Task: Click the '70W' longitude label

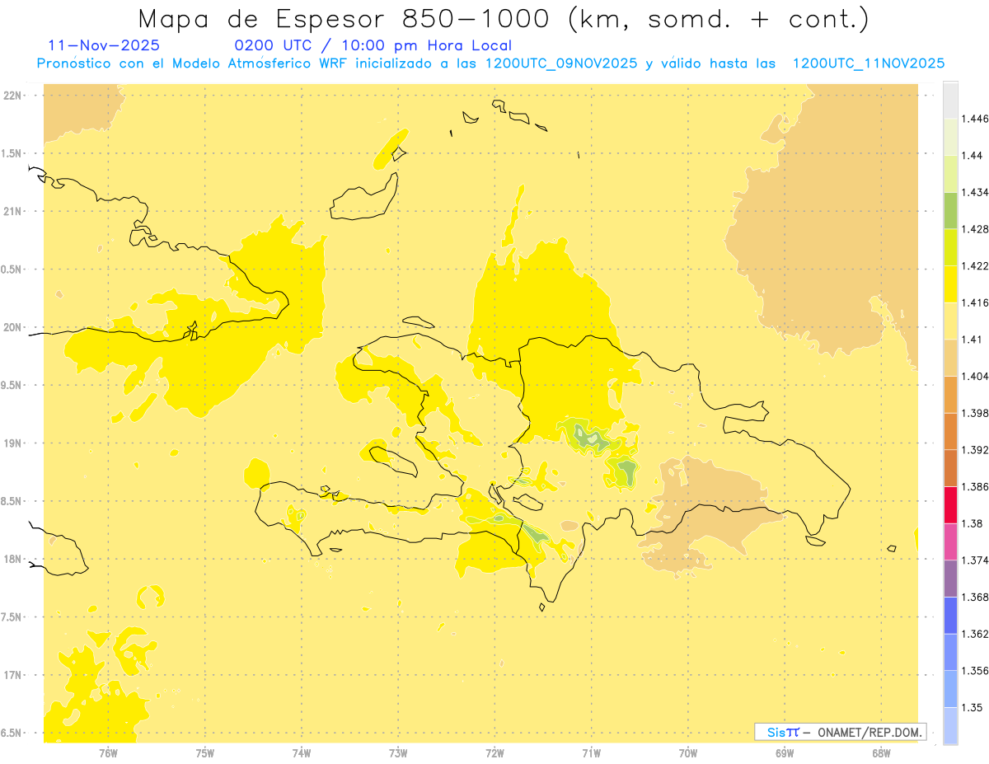Action: [688, 752]
